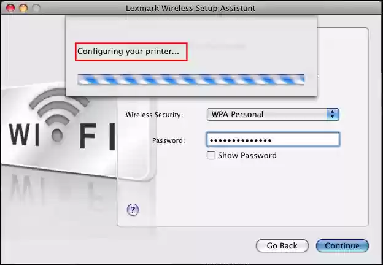Click the striped blue progress bar
383x265 pixels.
pyautogui.click(x=191, y=80)
